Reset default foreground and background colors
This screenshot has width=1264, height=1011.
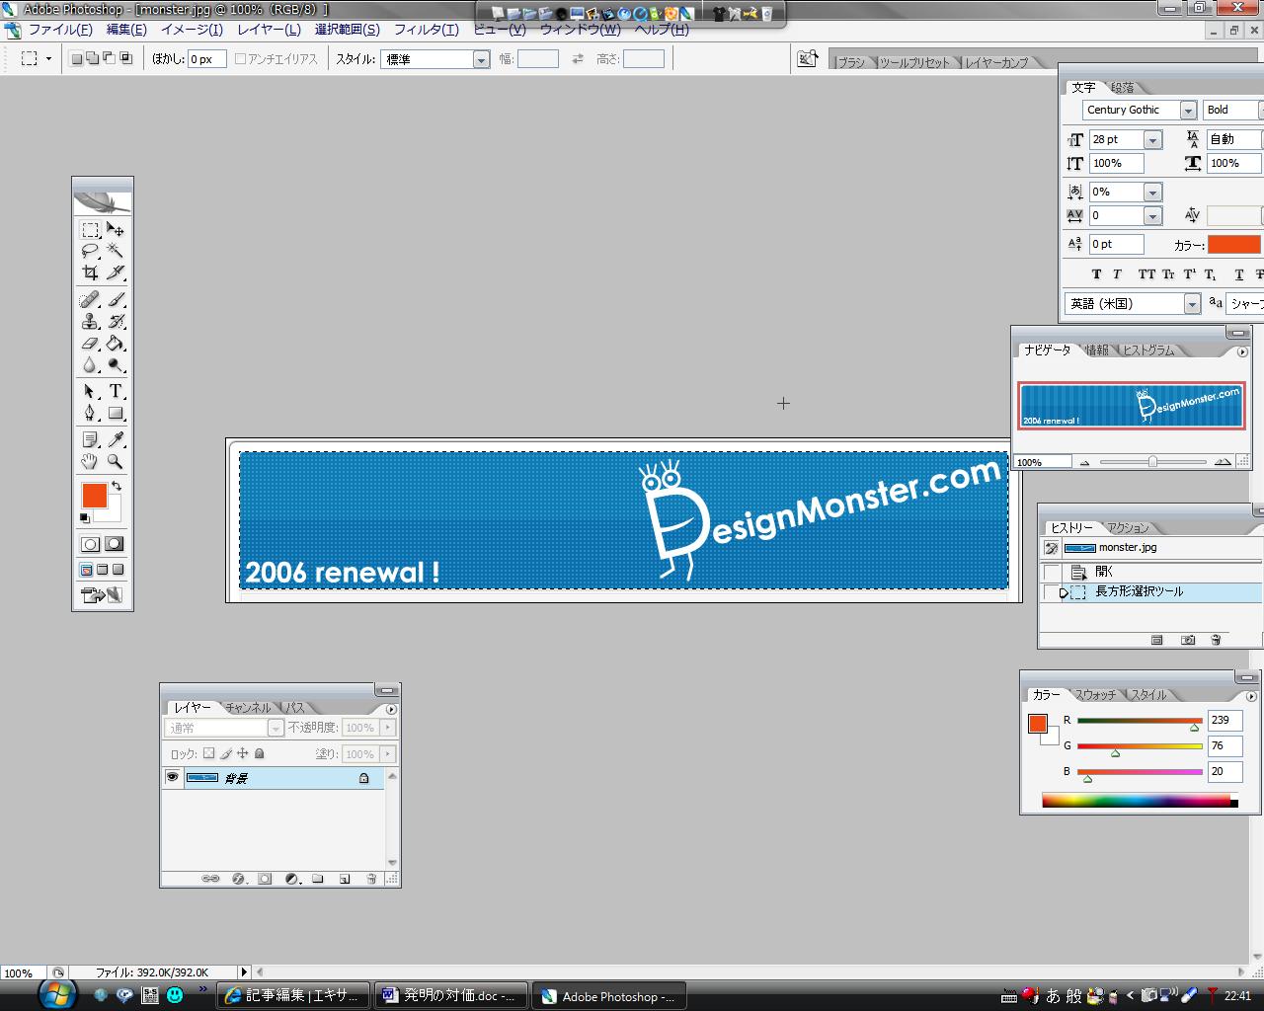click(x=85, y=518)
